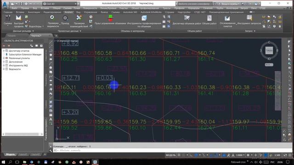294x165 pixels.
Task: Open Отслеживание пикетов station tracker
Action: point(227,21)
